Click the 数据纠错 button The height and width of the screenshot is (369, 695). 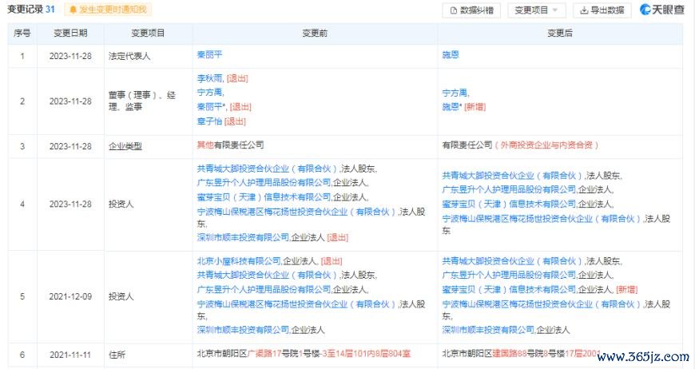(x=471, y=10)
